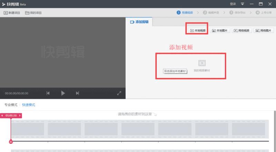Click the round playhead handle below the timeline
The width and height of the screenshot is (276, 152).
point(11,141)
